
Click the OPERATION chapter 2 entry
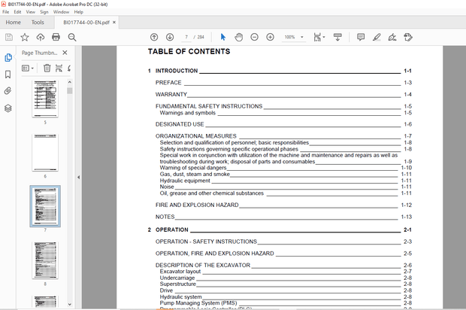tap(280, 230)
